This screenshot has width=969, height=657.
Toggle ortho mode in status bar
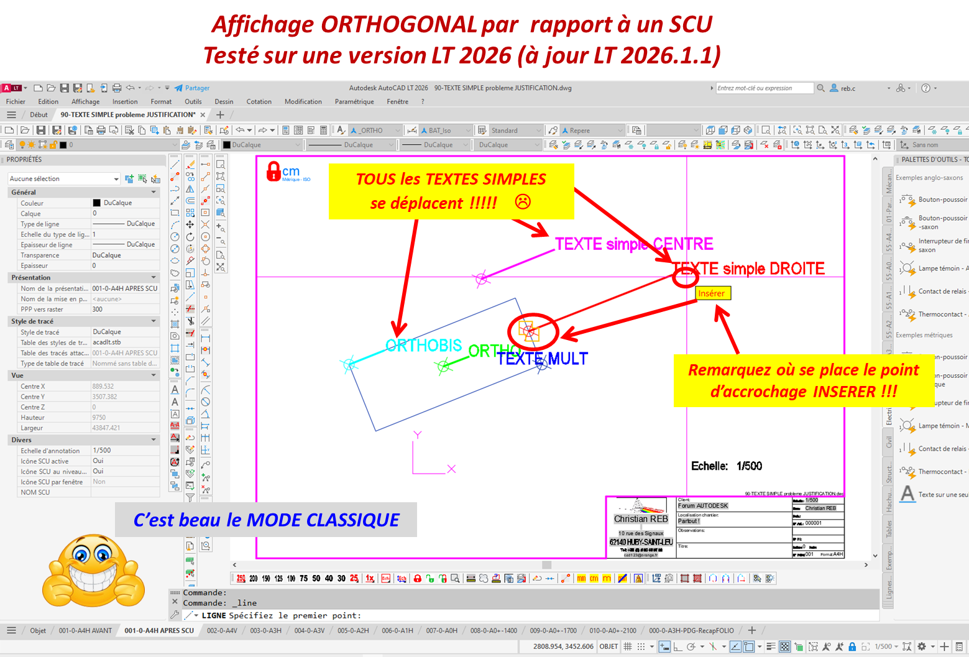677,646
